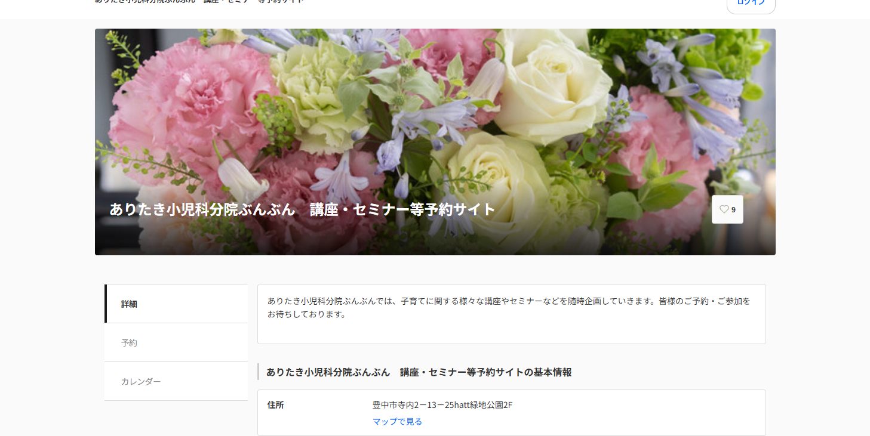This screenshot has height=436, width=870.
Task: Click the 基本情報 section heading
Action: click(x=419, y=372)
